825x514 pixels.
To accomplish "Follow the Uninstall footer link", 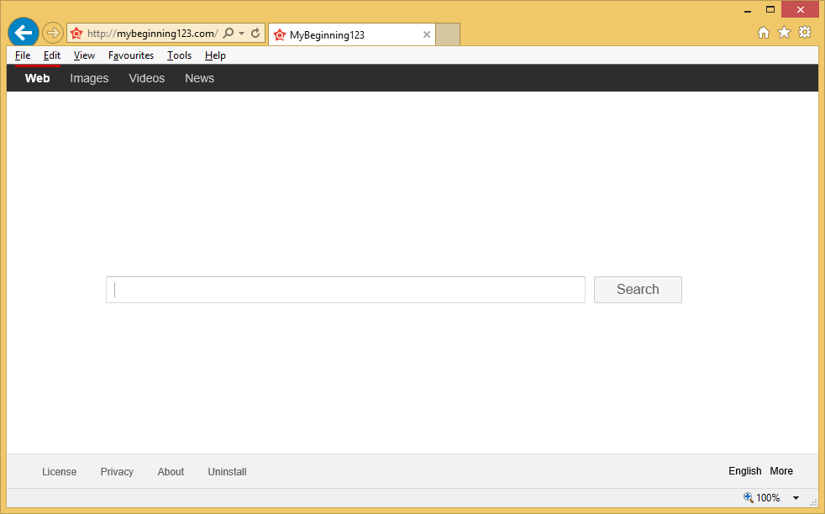I will click(x=227, y=472).
